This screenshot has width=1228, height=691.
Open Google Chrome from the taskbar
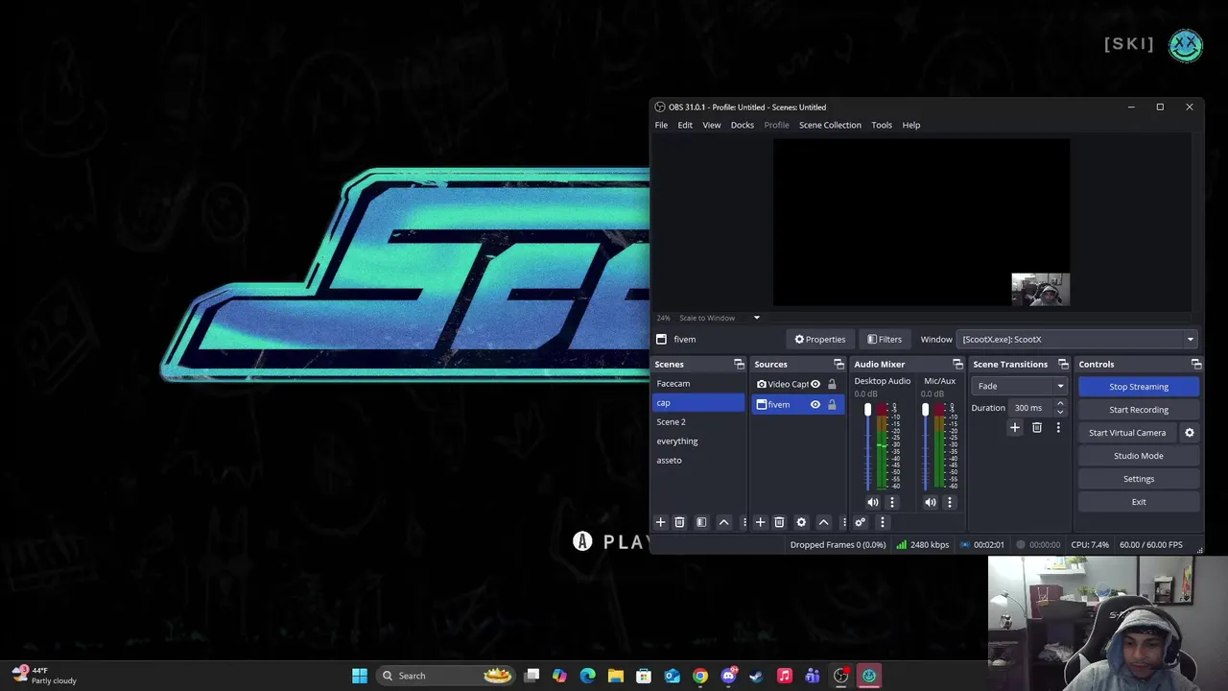coord(700,676)
